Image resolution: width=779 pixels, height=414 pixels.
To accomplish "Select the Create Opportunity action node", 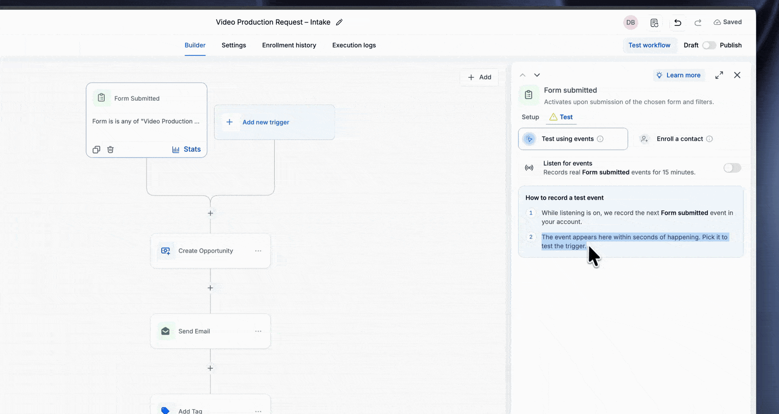I will point(210,251).
